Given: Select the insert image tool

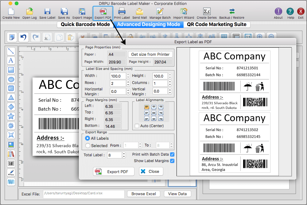Looking at the screenshot, I should (11, 145).
